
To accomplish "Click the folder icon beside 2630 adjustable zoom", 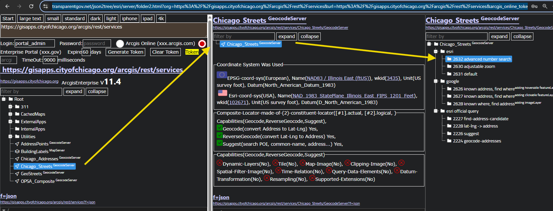I will pos(449,67).
